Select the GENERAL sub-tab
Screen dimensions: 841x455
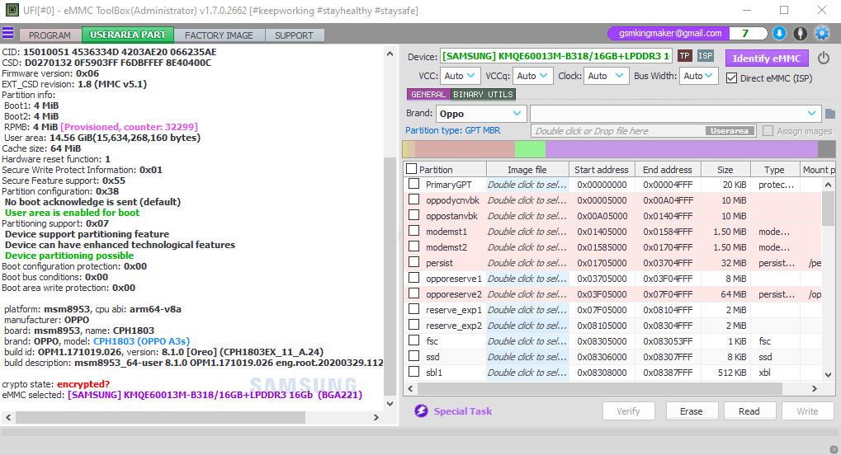click(x=428, y=94)
